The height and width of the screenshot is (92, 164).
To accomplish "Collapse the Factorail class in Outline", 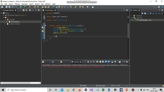I will point(132,18).
